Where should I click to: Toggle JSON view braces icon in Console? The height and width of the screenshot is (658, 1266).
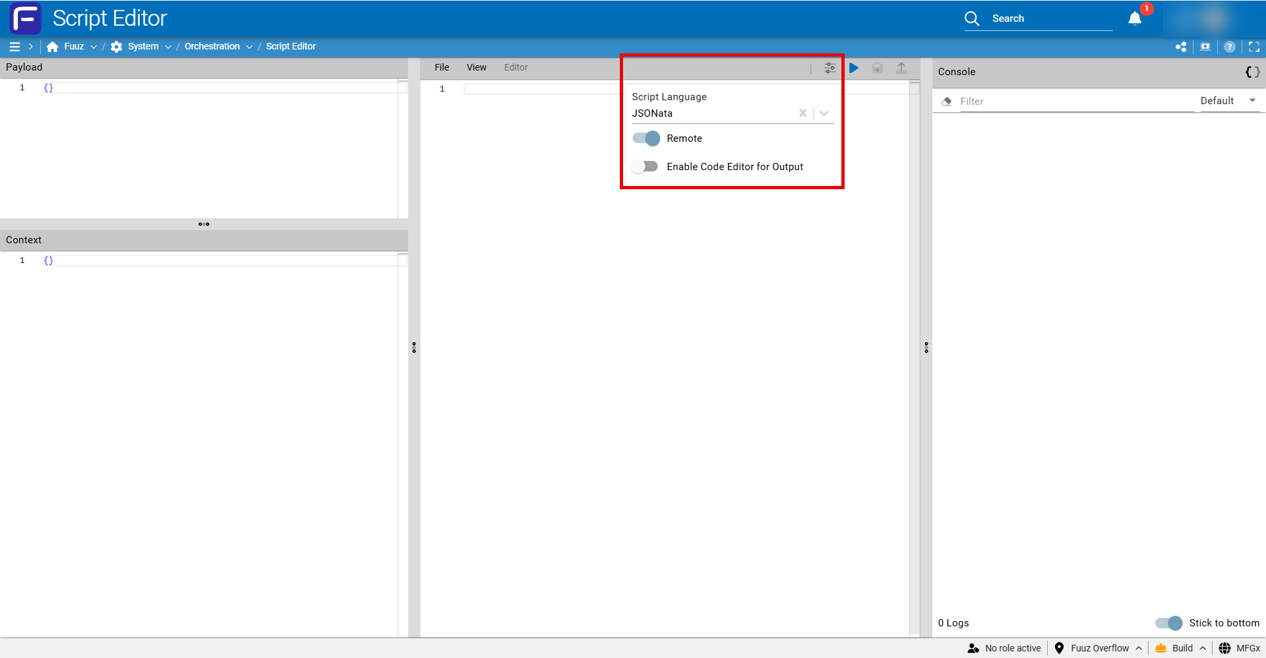coord(1252,72)
